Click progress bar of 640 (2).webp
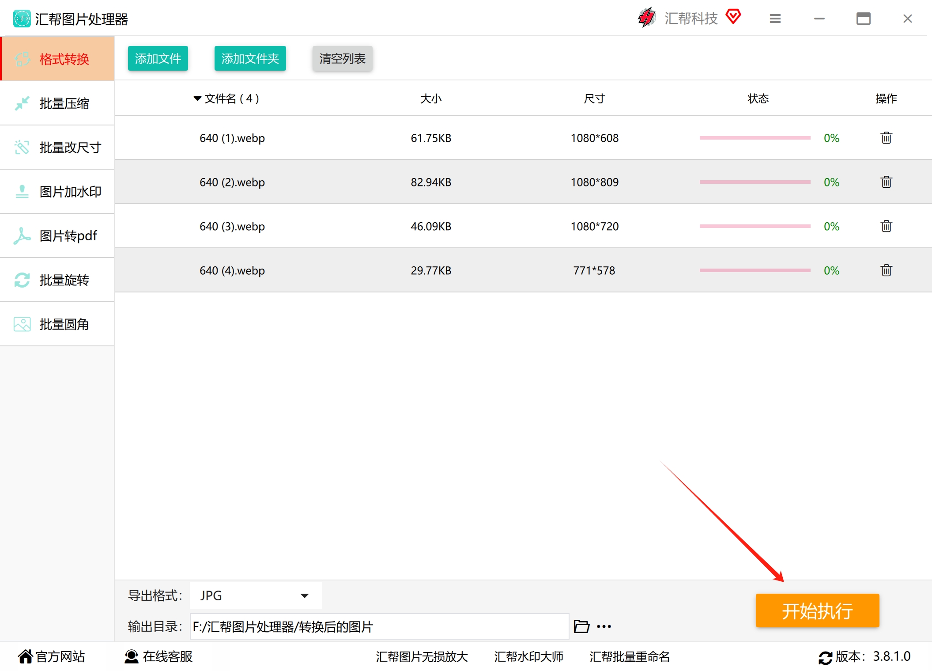The height and width of the screenshot is (671, 932). pyautogui.click(x=755, y=182)
